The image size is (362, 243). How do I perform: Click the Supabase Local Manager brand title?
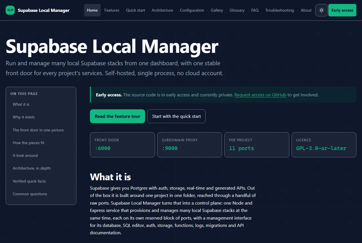pyautogui.click(x=44, y=10)
